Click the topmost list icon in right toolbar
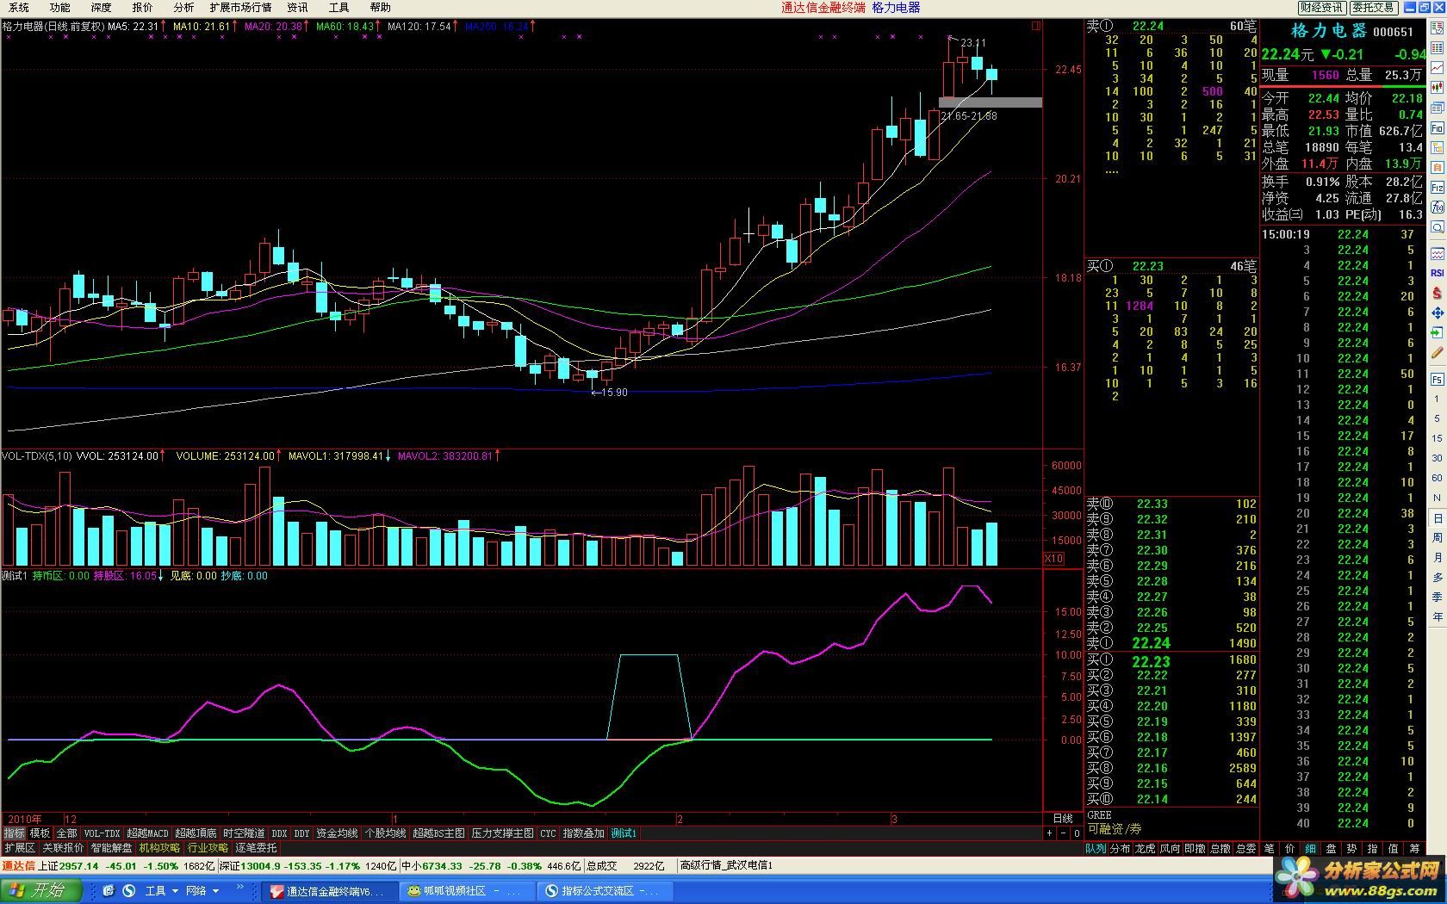Viewport: 1447px width, 904px height. tap(1437, 28)
